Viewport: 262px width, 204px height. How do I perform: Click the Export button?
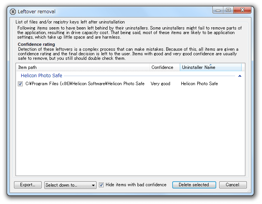pyautogui.click(x=28, y=185)
